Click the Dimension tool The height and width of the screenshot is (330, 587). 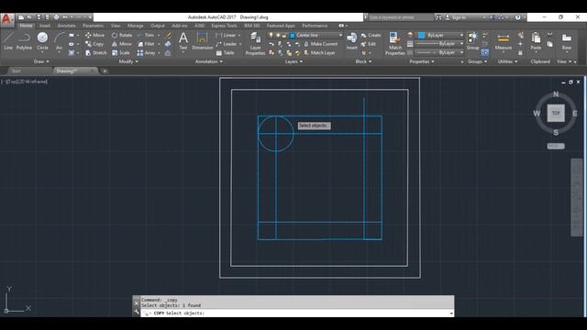click(202, 40)
